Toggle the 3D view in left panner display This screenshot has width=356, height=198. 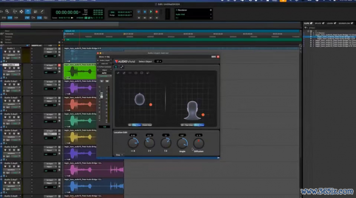point(130,125)
